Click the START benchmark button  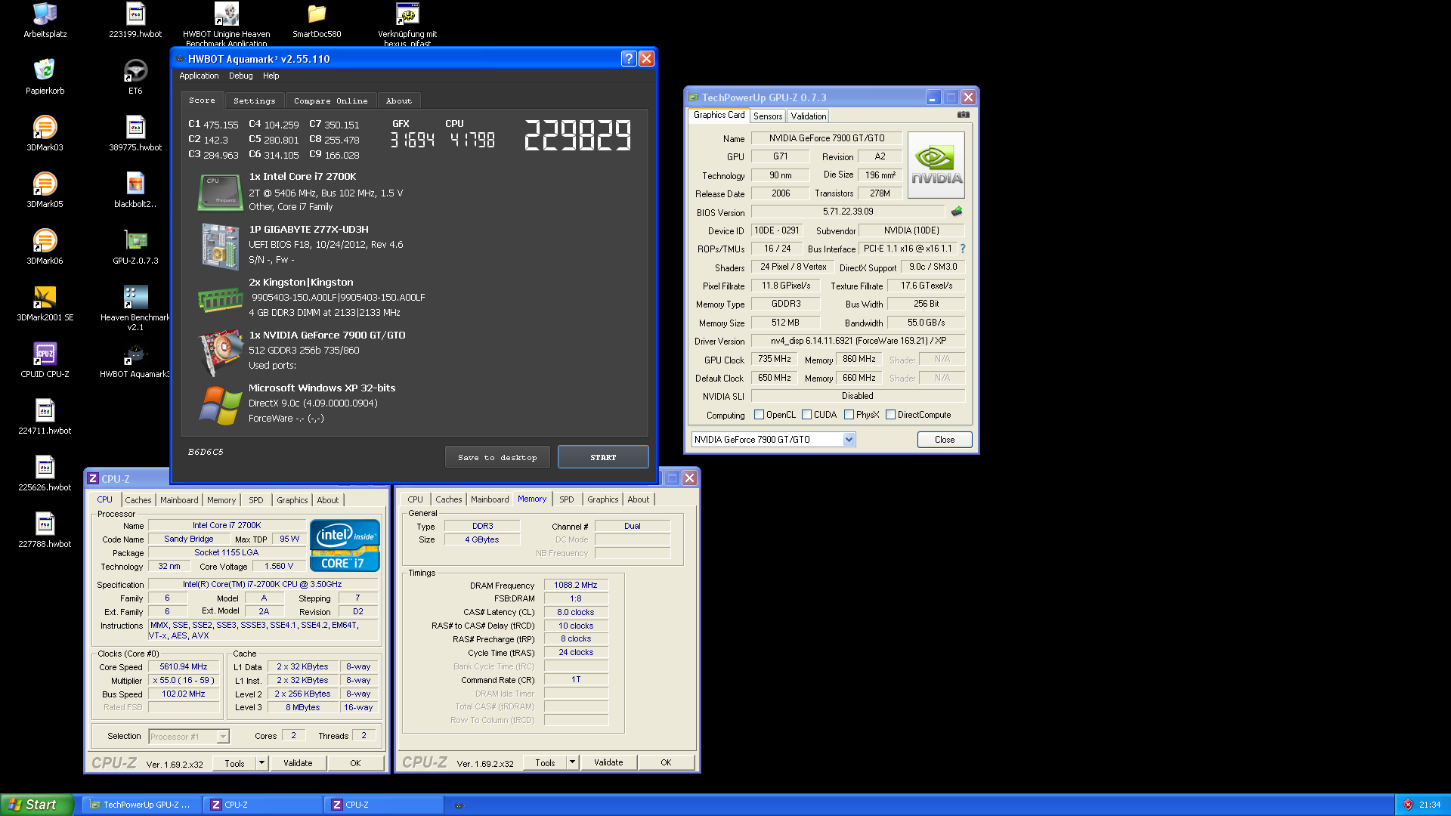[x=603, y=457]
